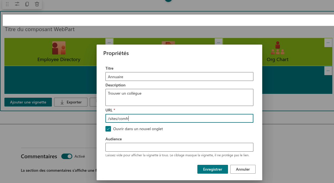Click the Employee Directory people icon
Screen dimensions: 334x183
(59, 48)
